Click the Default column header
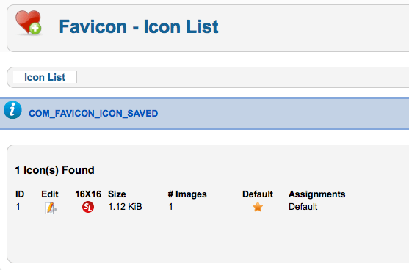 pos(258,194)
